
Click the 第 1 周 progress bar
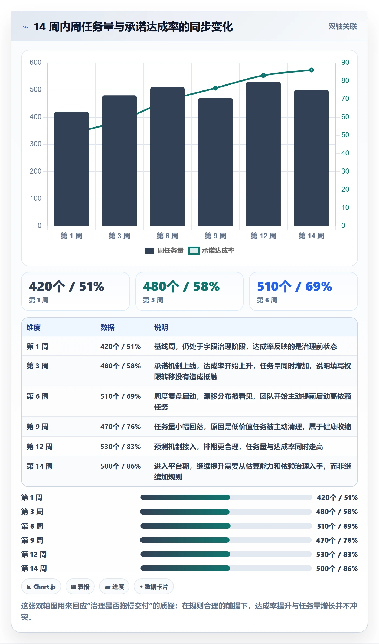click(226, 497)
